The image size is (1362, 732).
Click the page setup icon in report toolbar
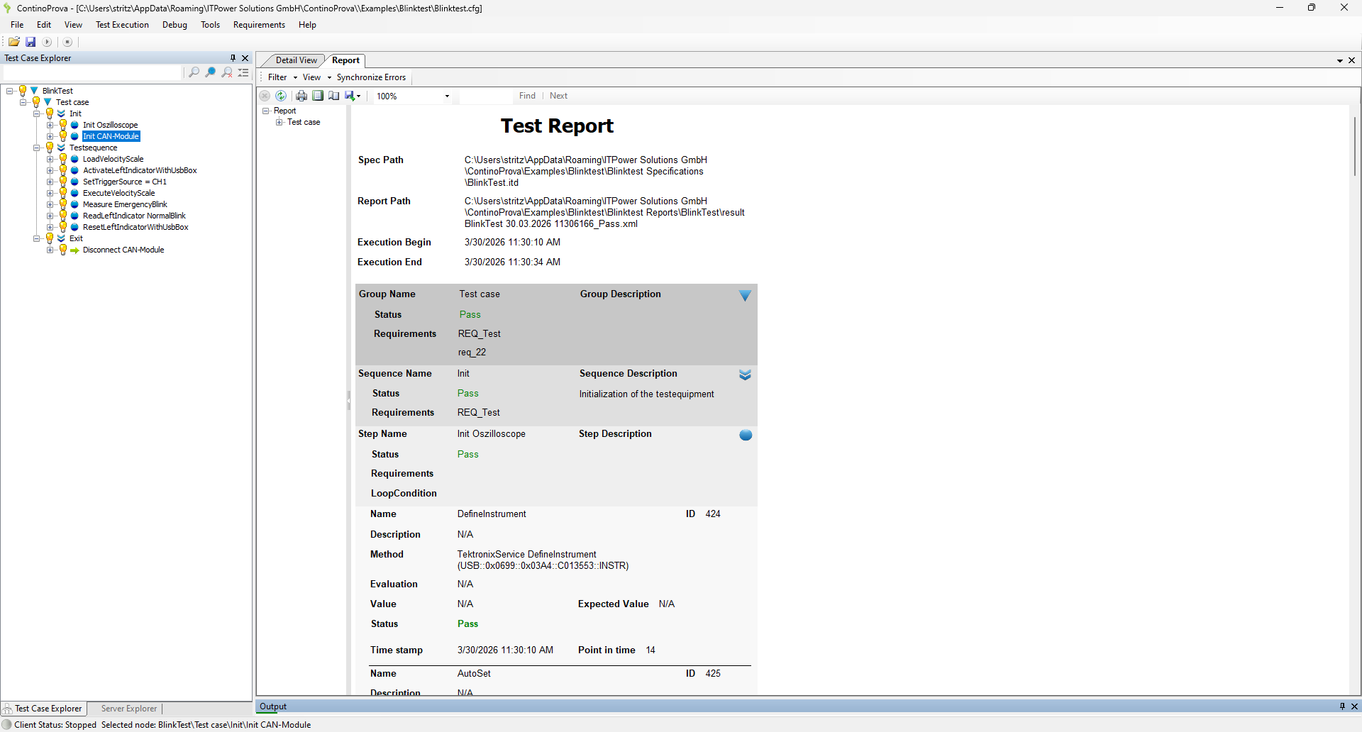point(333,96)
